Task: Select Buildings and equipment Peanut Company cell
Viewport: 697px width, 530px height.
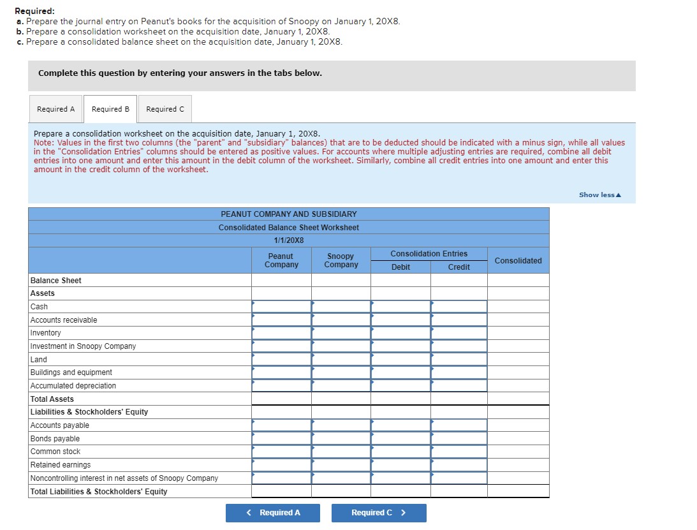Action: pos(281,372)
